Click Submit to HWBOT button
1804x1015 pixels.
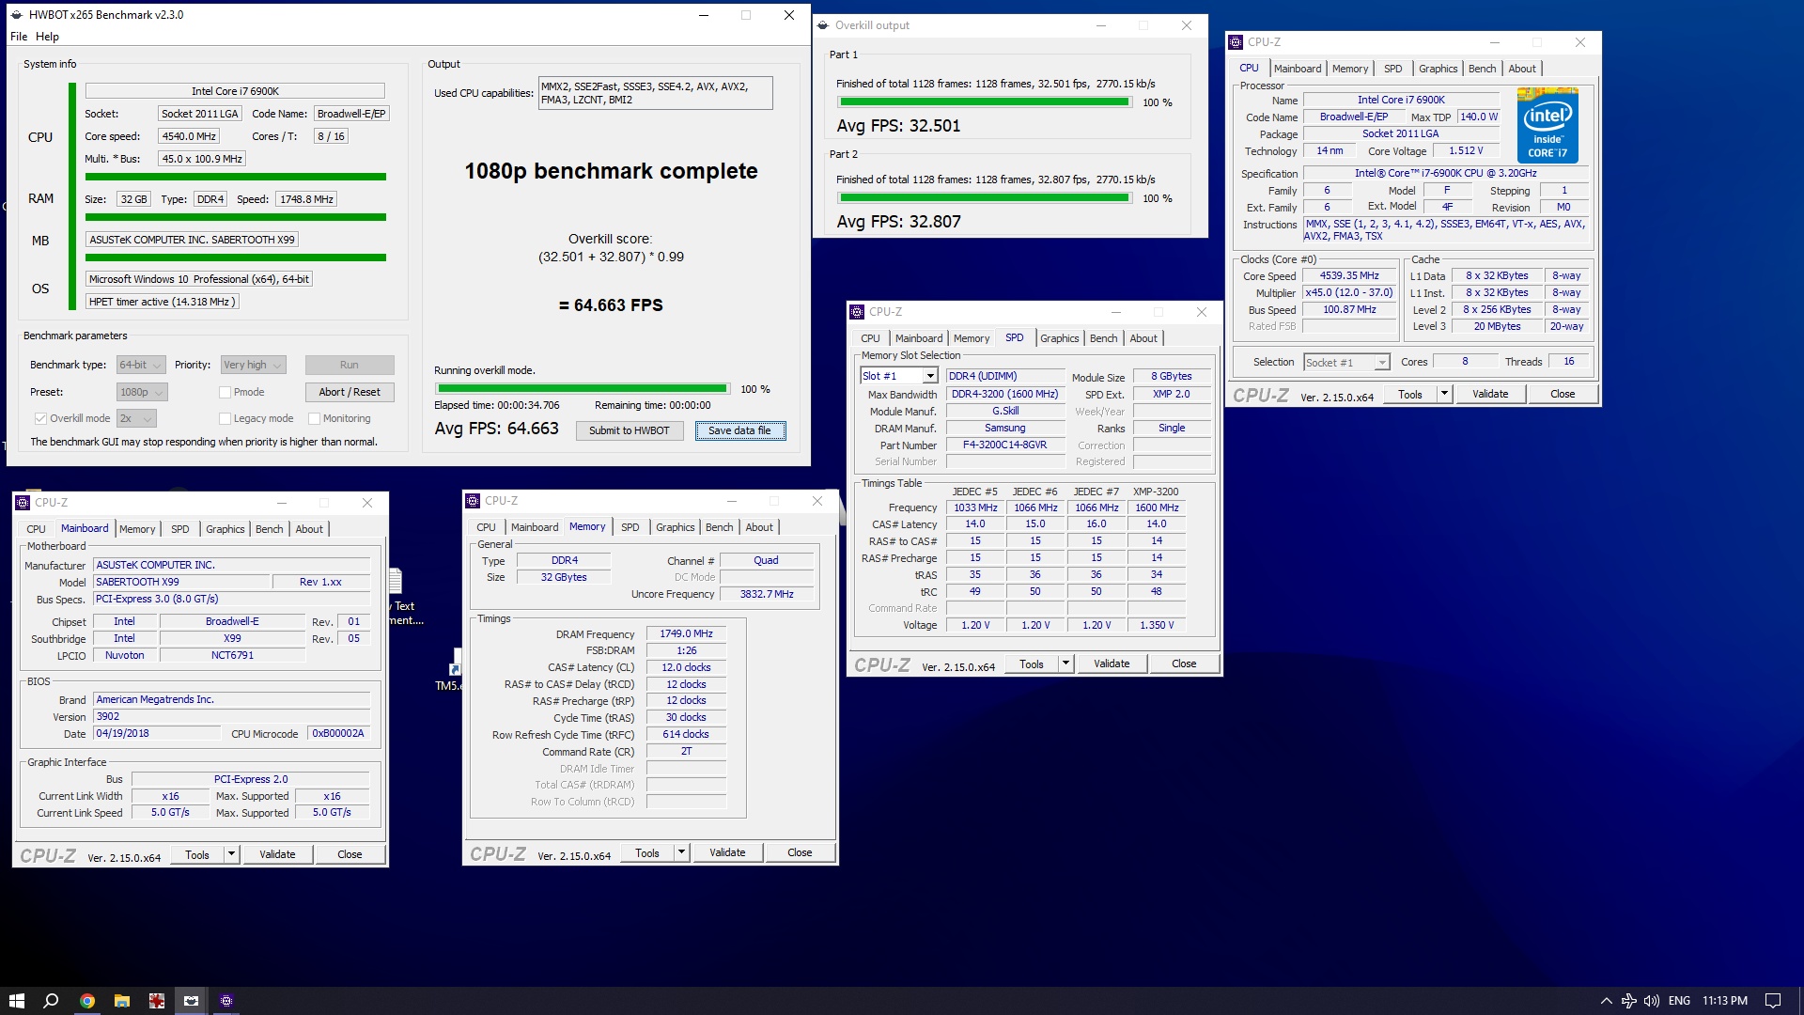[x=629, y=430]
